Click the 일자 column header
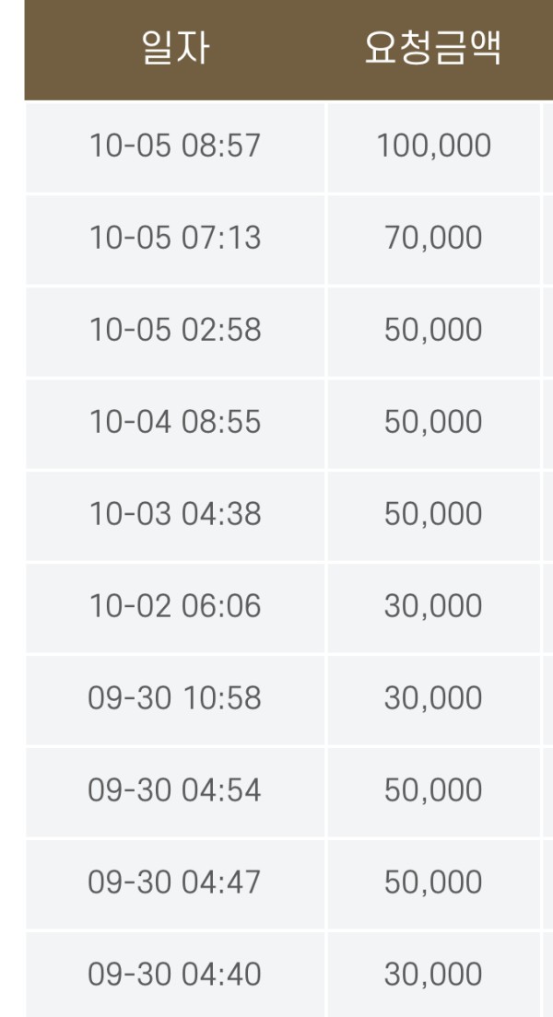 (x=175, y=48)
